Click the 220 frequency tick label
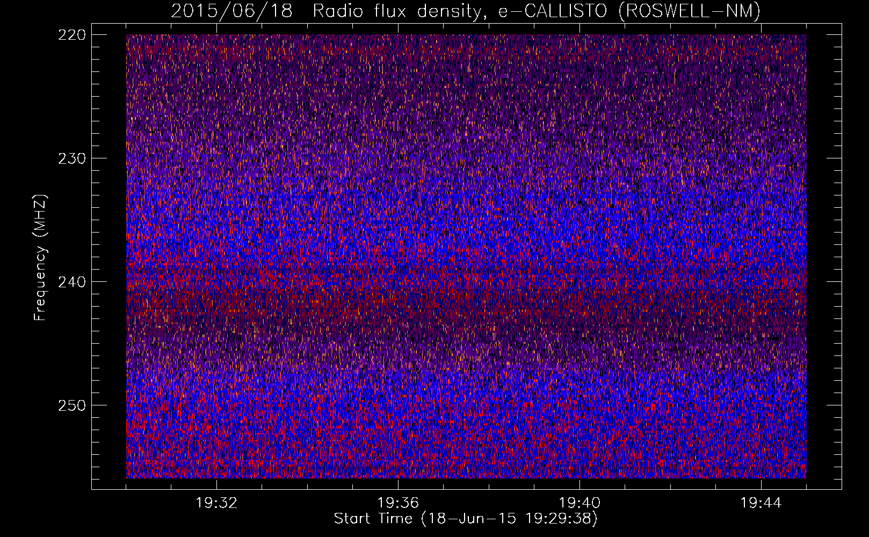 click(x=71, y=35)
